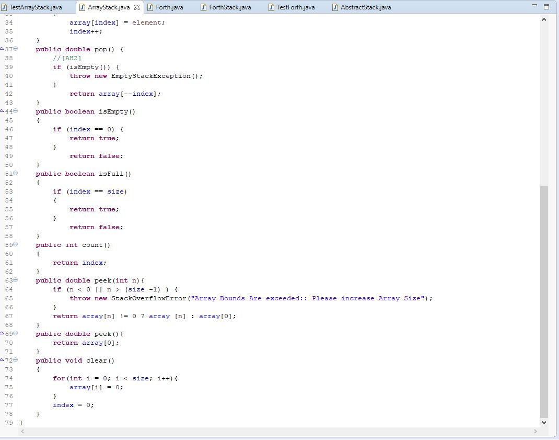Collapse the peek(int n) fold at line 63
This screenshot has height=440, width=559.
(x=15, y=280)
